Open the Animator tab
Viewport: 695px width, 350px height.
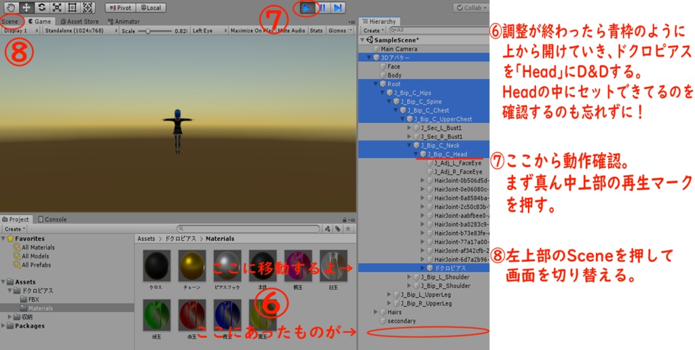pos(124,21)
